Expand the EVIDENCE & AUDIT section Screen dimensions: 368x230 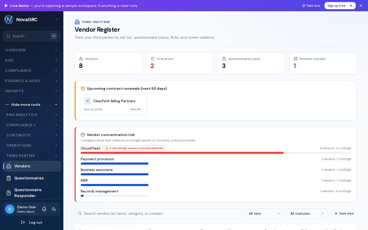(31, 81)
